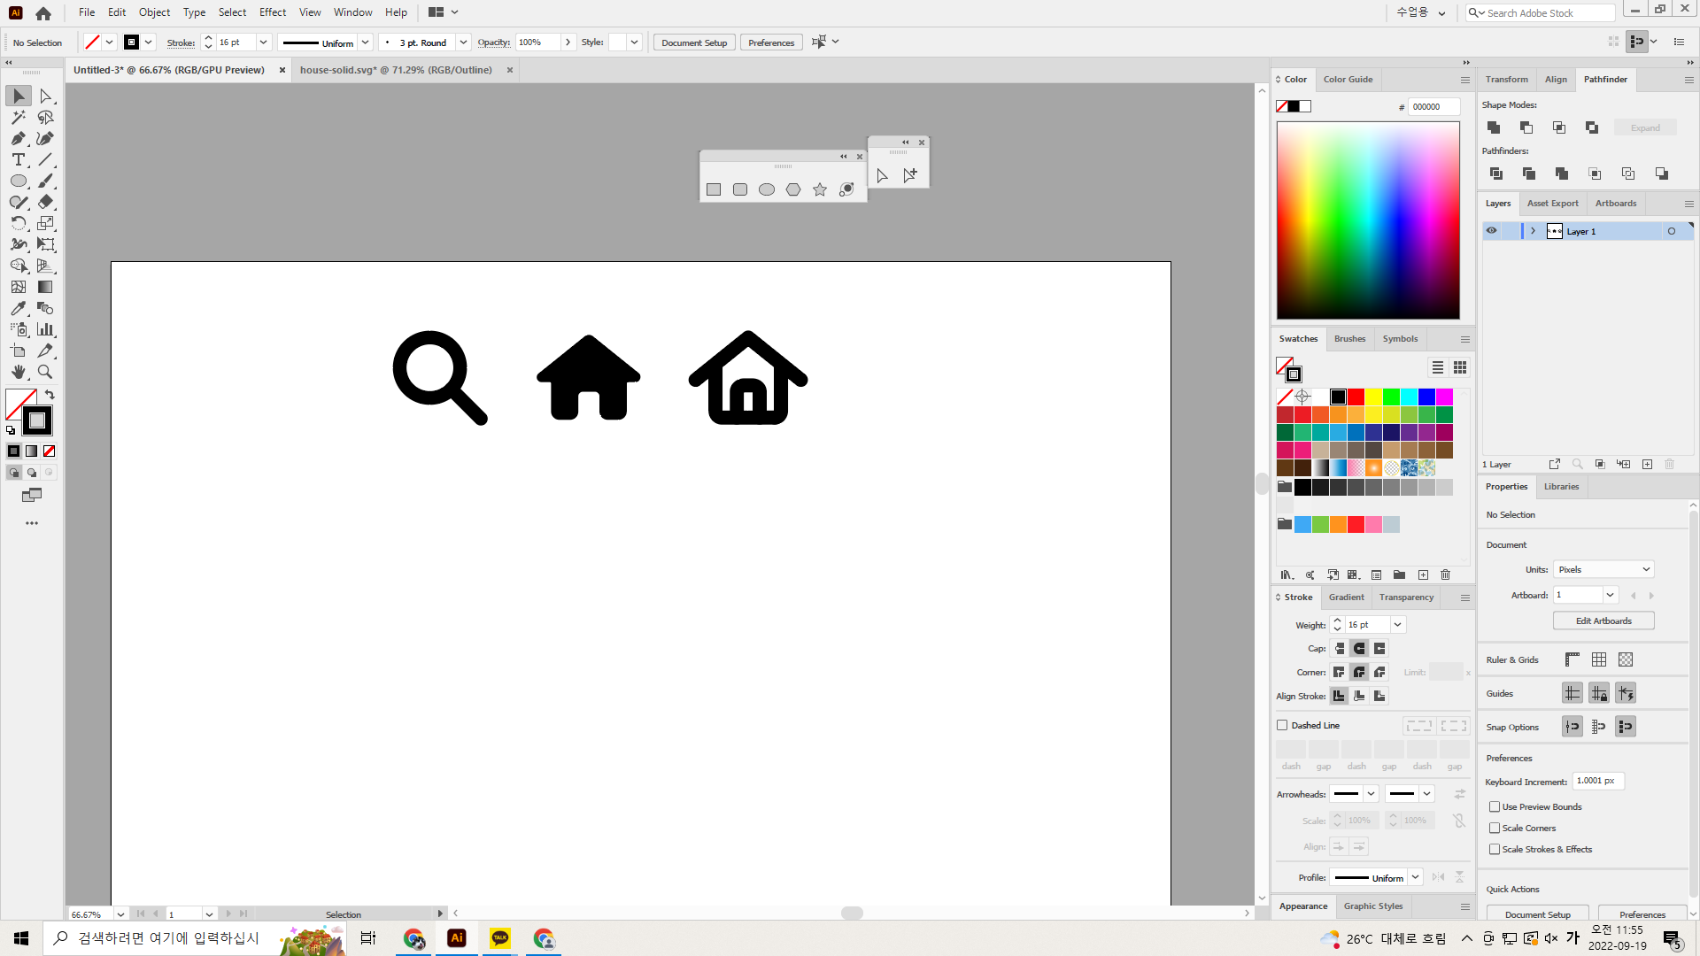Click the Minus Front shape mode icon
1700x956 pixels.
[1526, 127]
